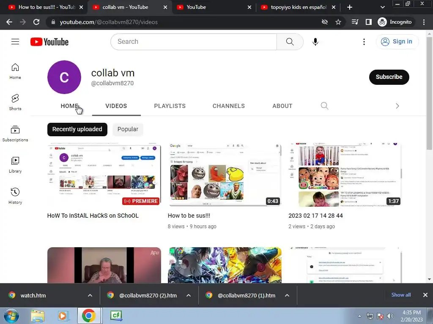Select Recently uploaded filter chip
Image resolution: width=433 pixels, height=324 pixels.
pyautogui.click(x=77, y=129)
